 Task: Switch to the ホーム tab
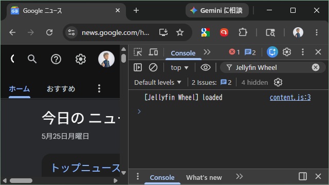tap(20, 89)
